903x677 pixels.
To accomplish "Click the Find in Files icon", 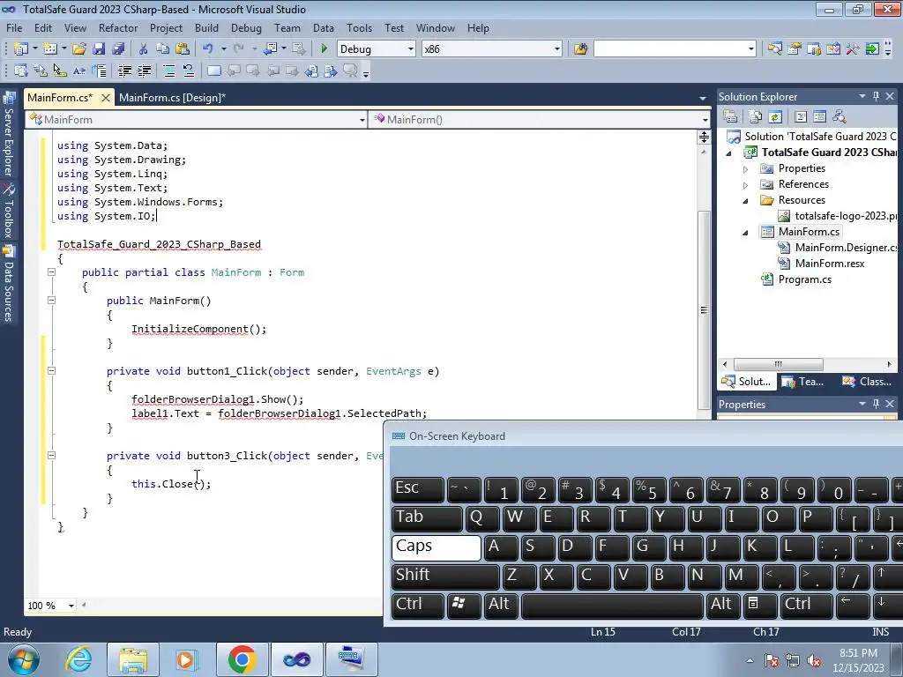I will coord(580,49).
